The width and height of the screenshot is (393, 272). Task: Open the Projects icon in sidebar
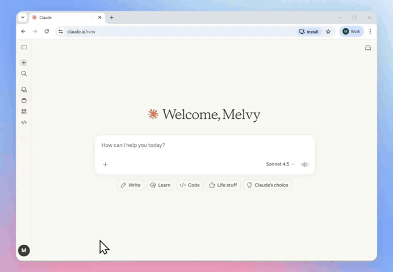[24, 100]
